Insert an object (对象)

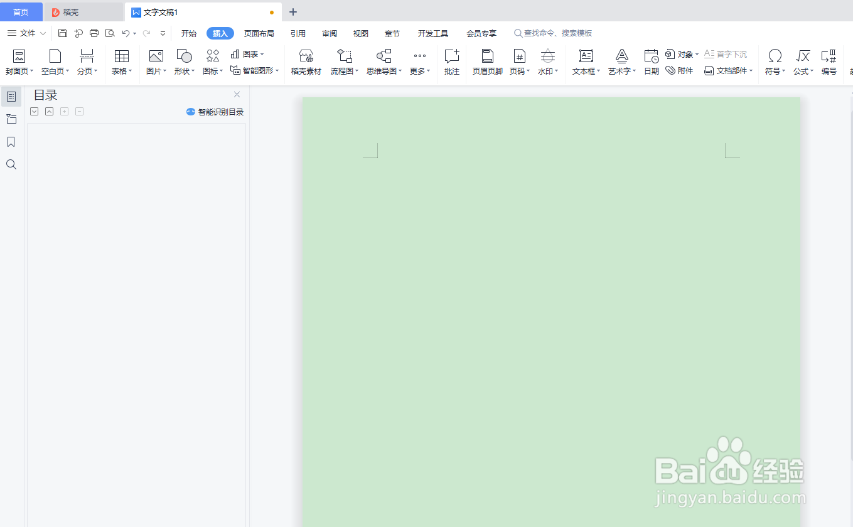[x=682, y=54]
